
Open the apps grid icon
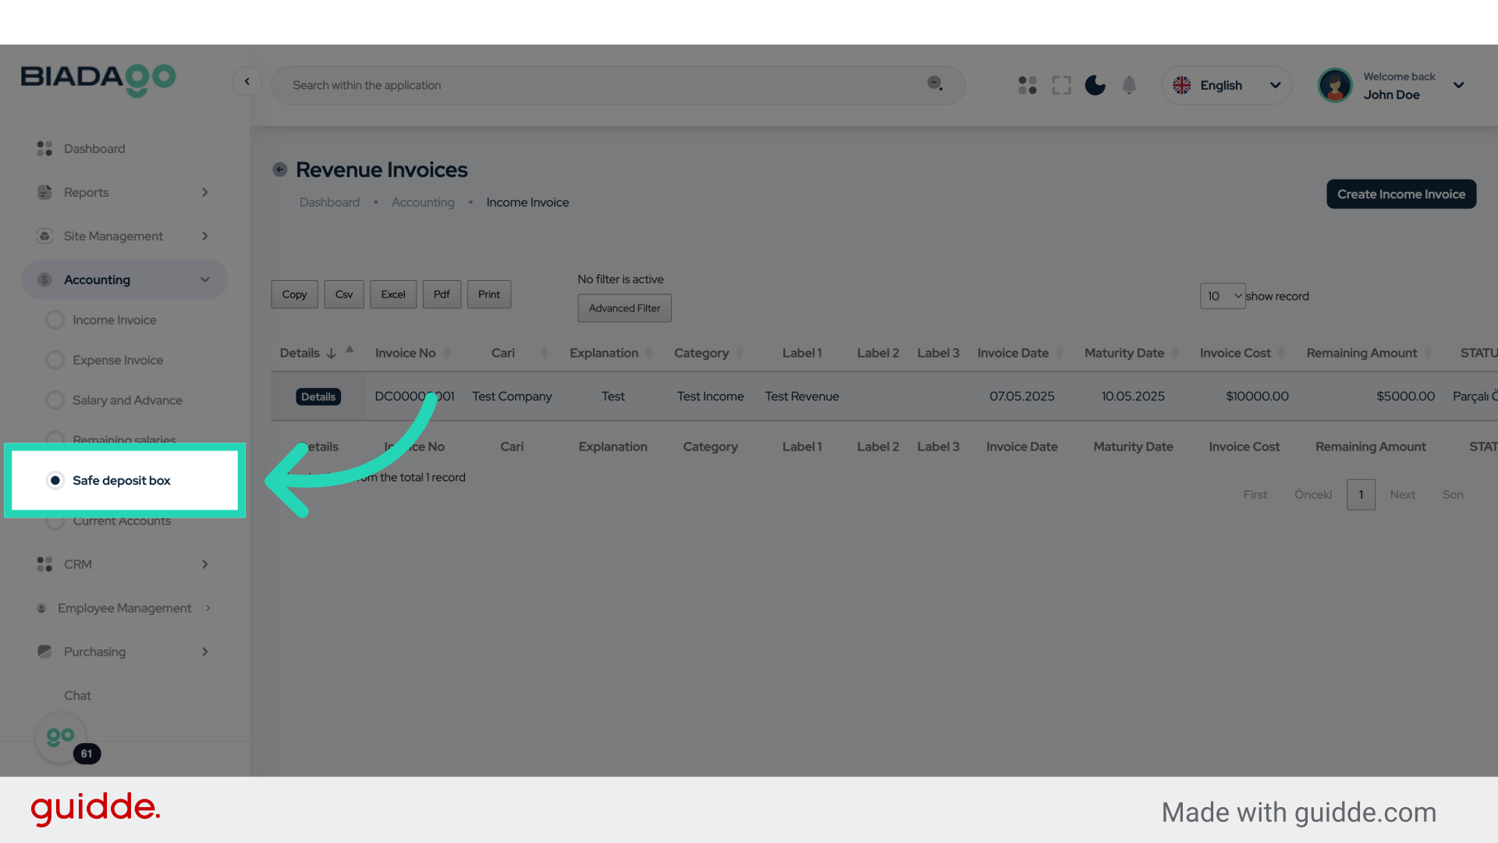1028,85
